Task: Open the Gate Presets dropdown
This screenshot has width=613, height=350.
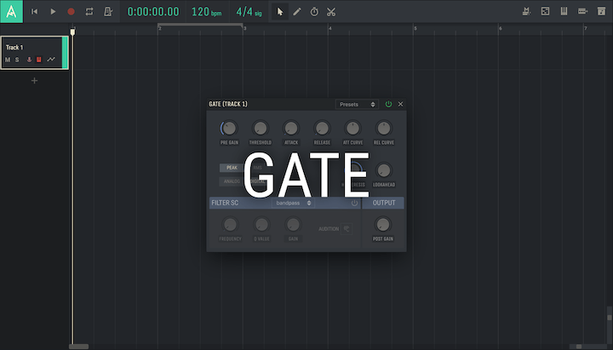Action: pyautogui.click(x=357, y=105)
